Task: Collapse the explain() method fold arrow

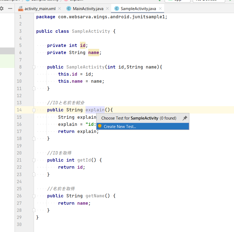Action: tap(33, 110)
